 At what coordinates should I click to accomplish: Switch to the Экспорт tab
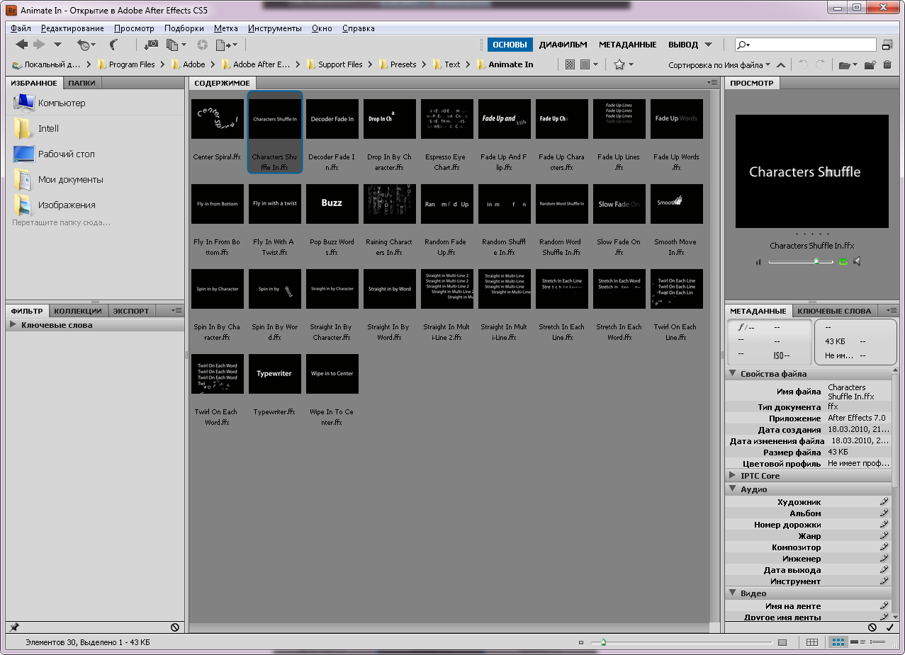click(x=132, y=311)
